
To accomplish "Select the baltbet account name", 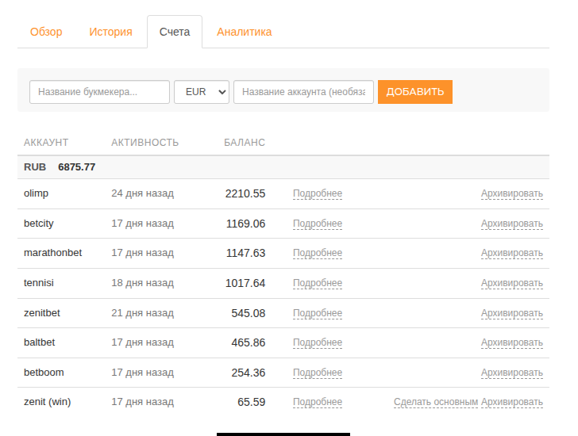I will pyautogui.click(x=40, y=342).
